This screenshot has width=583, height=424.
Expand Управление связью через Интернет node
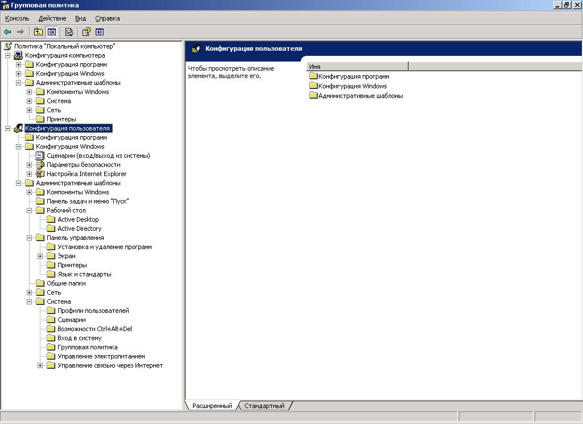pyautogui.click(x=40, y=365)
